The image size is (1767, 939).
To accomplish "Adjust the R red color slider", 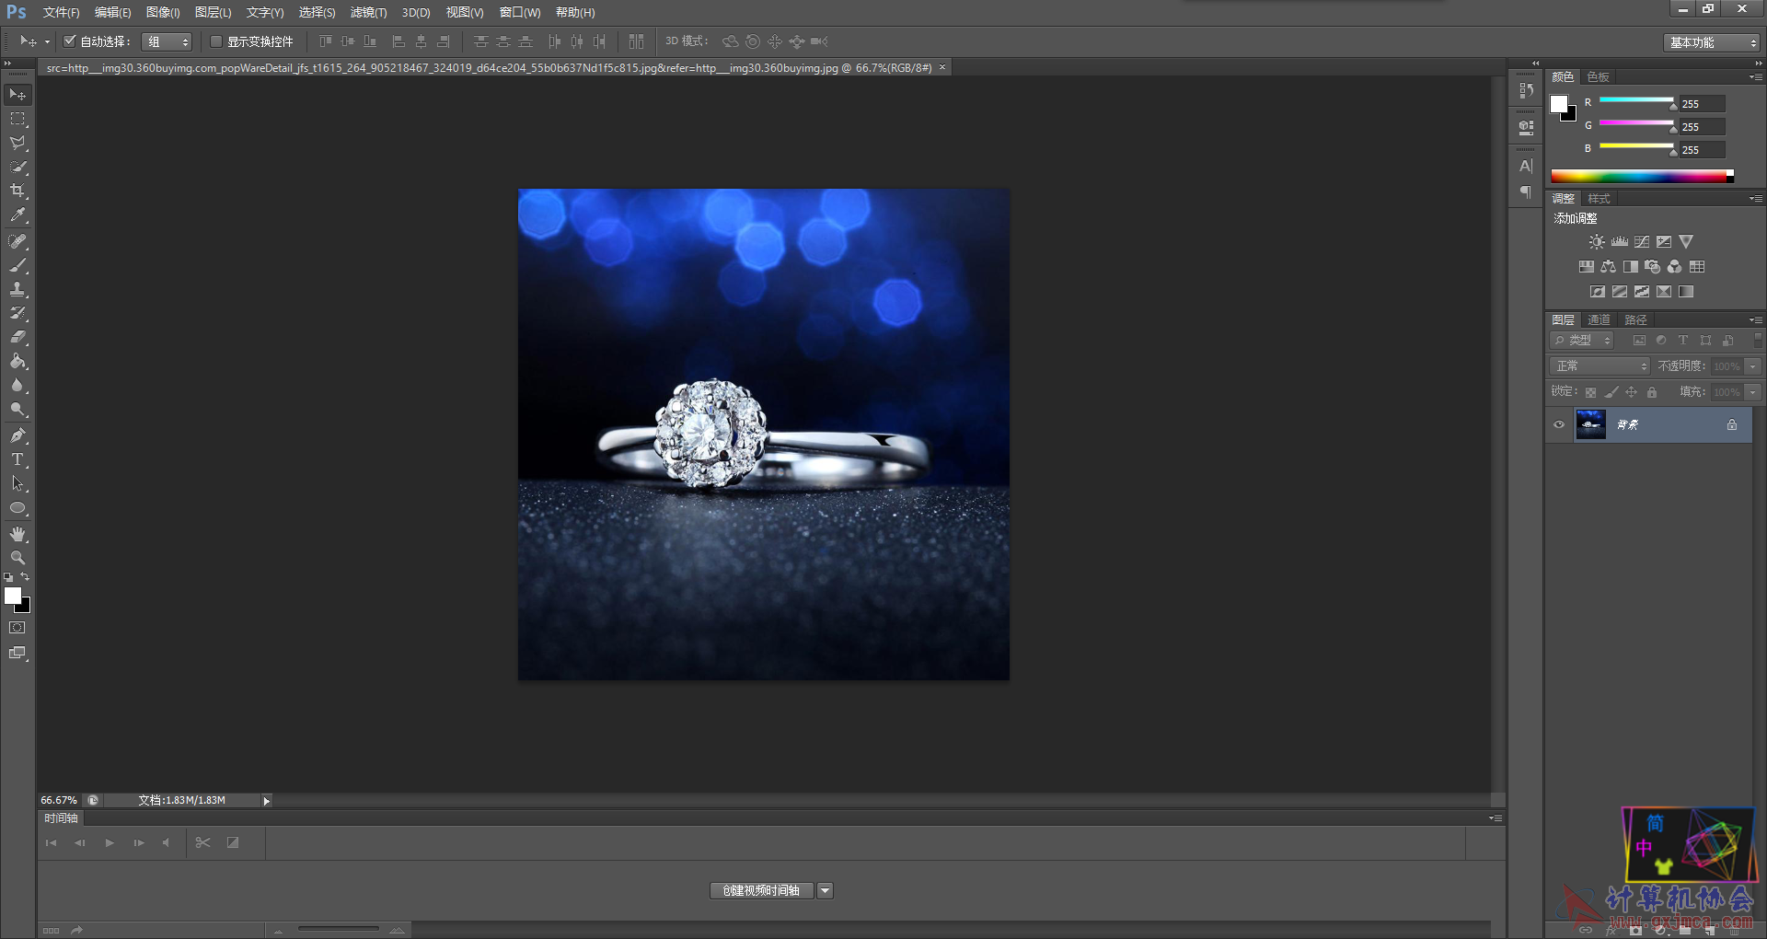I will click(x=1636, y=101).
